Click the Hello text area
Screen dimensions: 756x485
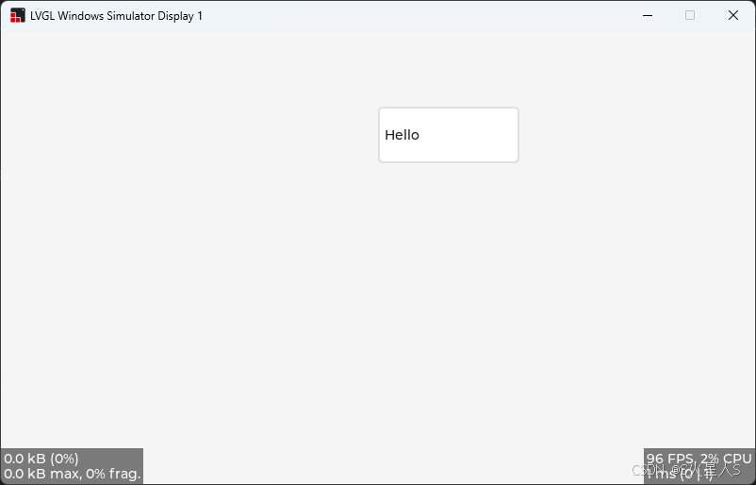(x=449, y=135)
